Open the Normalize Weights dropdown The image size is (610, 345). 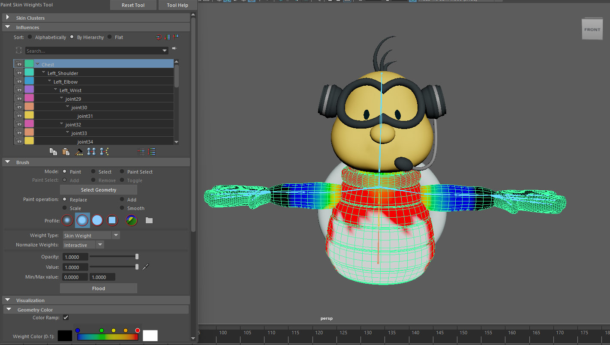coord(100,245)
